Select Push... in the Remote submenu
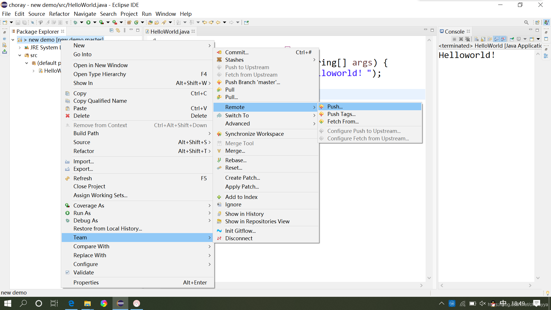 370,106
